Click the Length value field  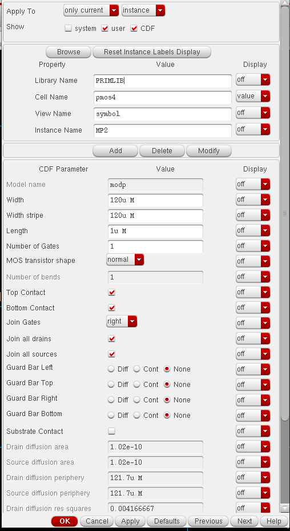click(155, 231)
